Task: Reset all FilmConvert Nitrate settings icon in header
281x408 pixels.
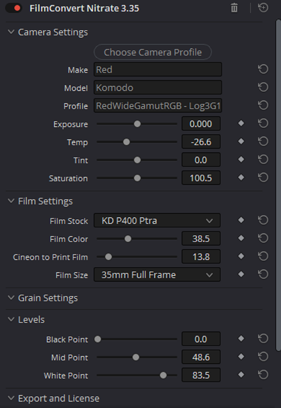Action: coord(263,8)
